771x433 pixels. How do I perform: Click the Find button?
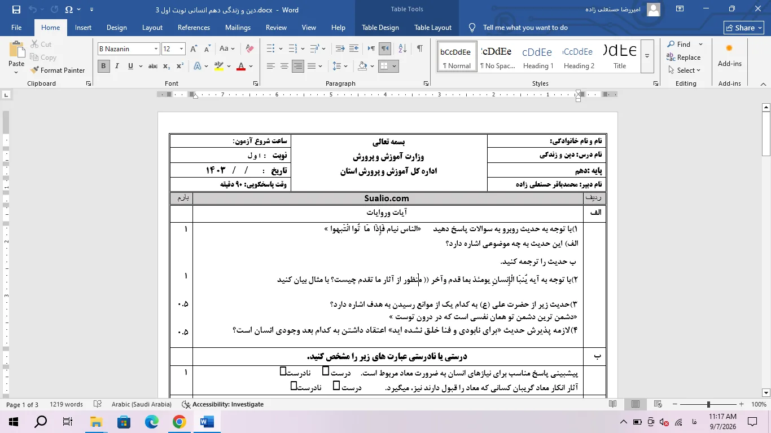(x=678, y=45)
